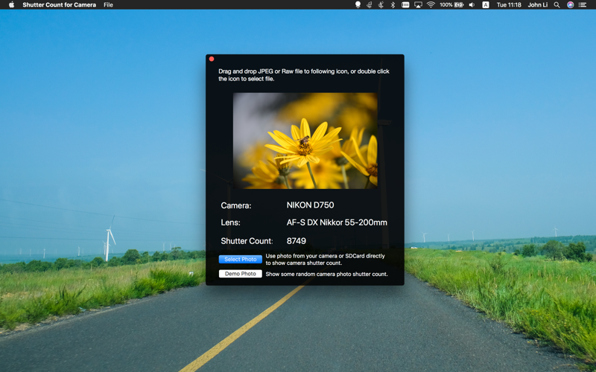Screen dimensions: 596x372
Task: Click the NIKON D750 camera value
Action: pyautogui.click(x=310, y=205)
